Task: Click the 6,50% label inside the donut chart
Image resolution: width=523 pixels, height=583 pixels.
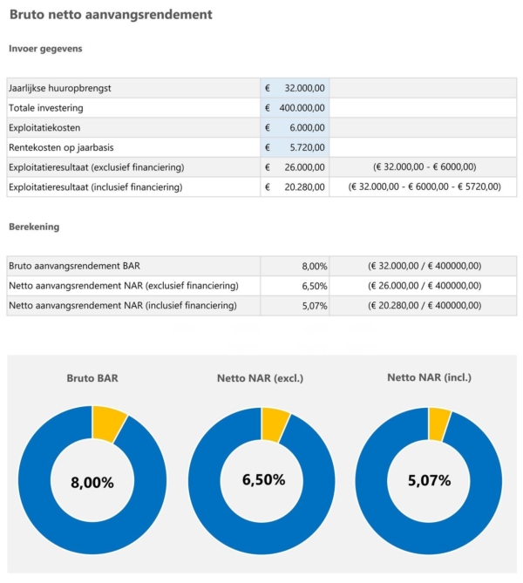Action: 261,480
